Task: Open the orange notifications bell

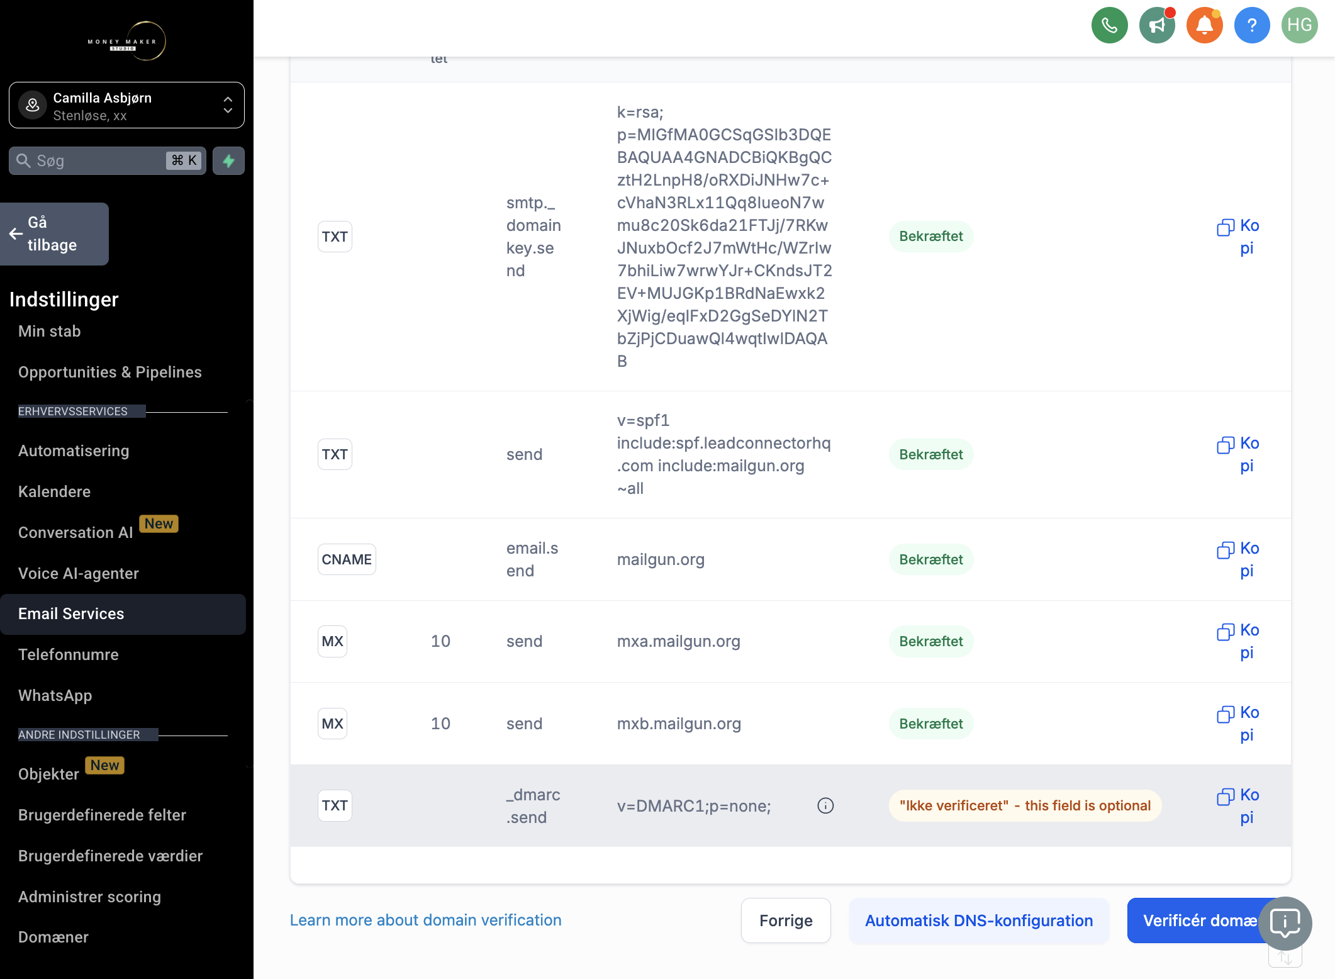Action: tap(1204, 25)
